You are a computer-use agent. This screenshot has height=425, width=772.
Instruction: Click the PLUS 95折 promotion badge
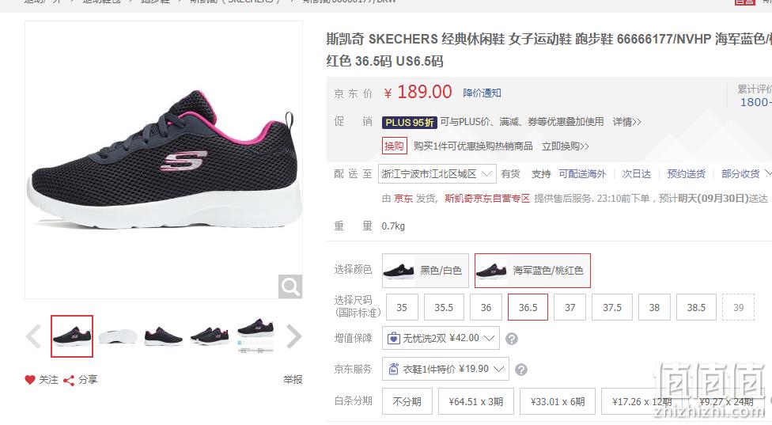[409, 122]
